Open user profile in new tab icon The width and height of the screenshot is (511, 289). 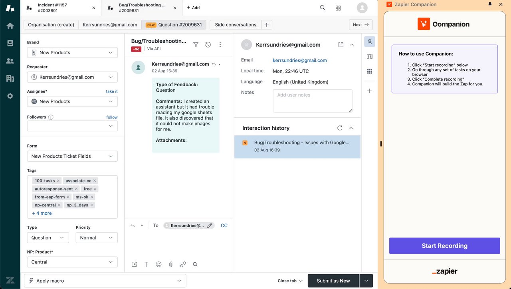341,45
